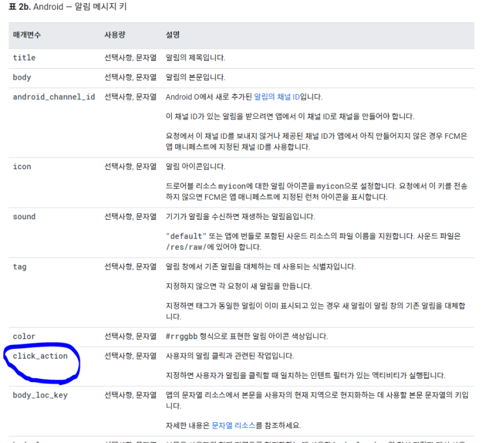Select the 'title' parameter name
The width and height of the screenshot is (482, 443).
click(24, 58)
